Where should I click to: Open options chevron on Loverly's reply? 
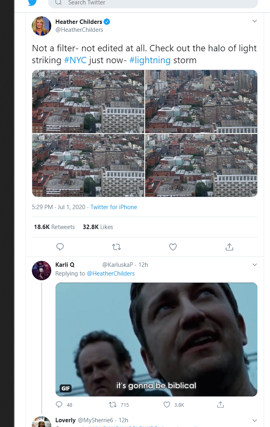click(x=255, y=420)
